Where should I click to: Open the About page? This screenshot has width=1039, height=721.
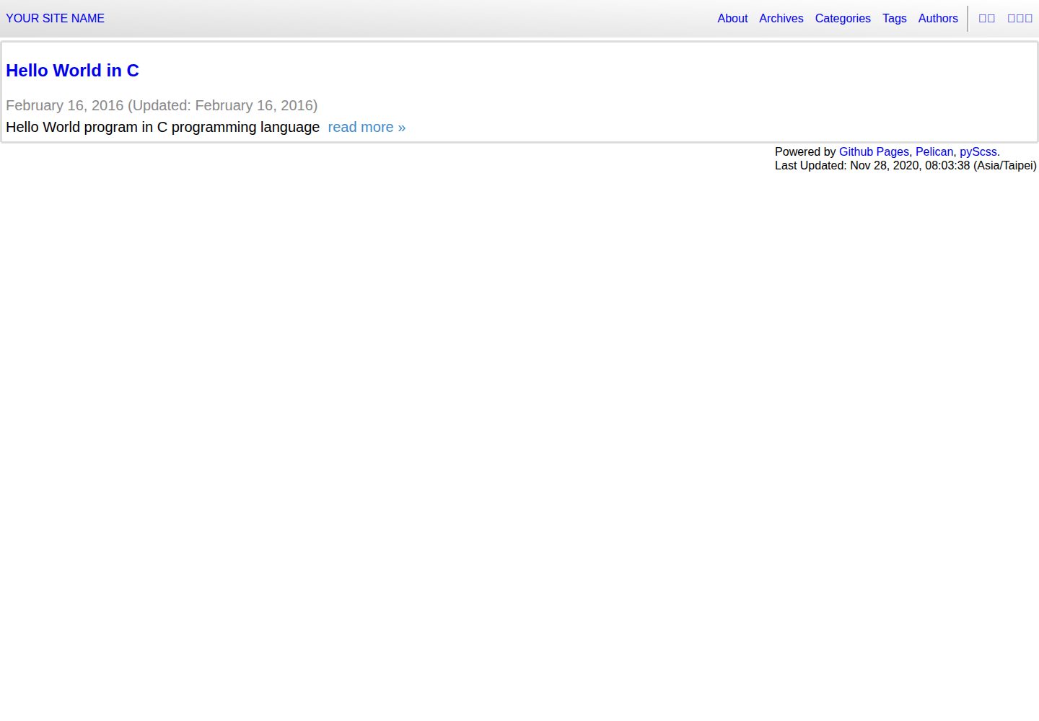(x=732, y=19)
